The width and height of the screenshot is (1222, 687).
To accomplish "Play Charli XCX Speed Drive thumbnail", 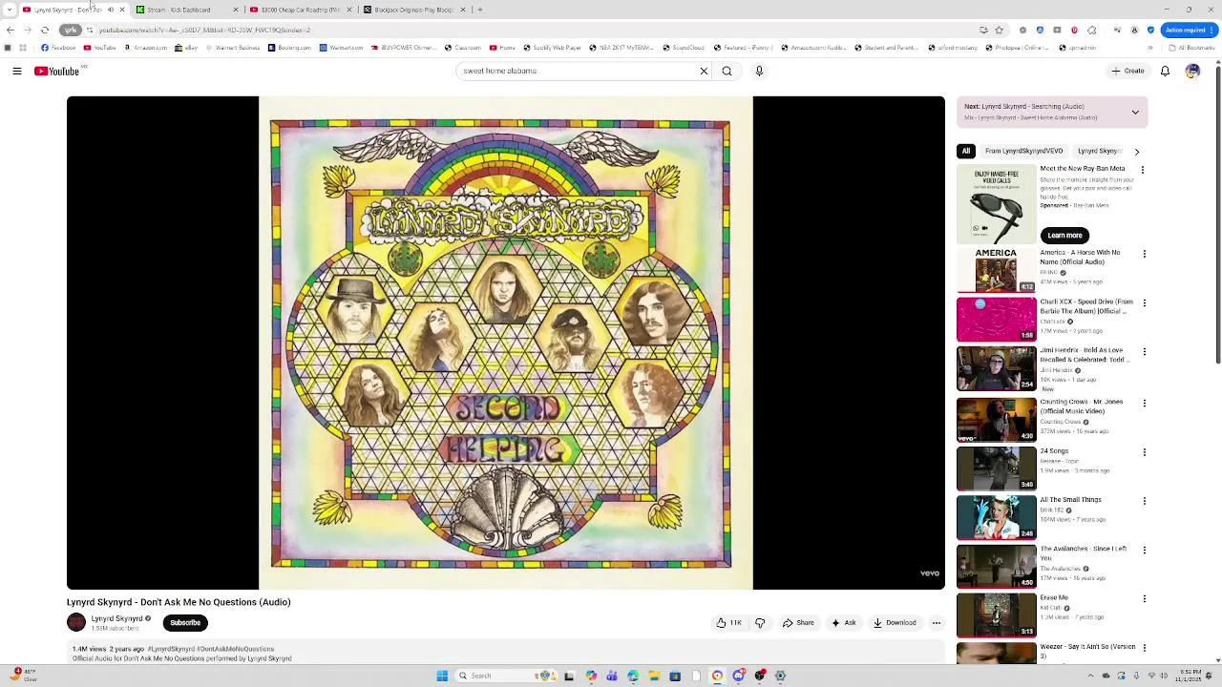I will click(996, 320).
